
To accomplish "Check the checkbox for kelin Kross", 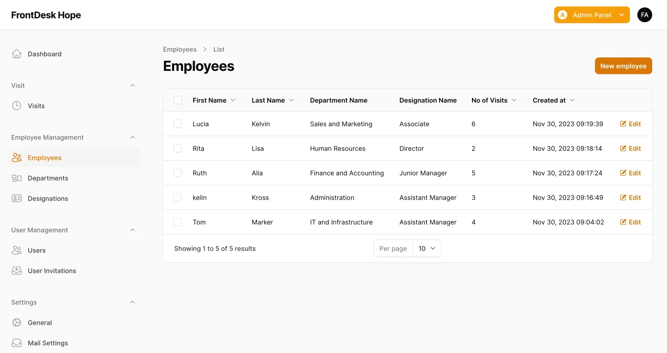I will (178, 197).
